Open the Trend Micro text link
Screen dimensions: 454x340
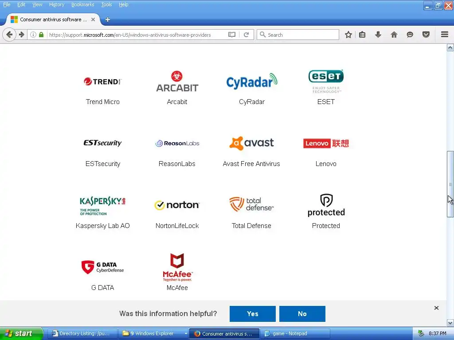pyautogui.click(x=103, y=102)
